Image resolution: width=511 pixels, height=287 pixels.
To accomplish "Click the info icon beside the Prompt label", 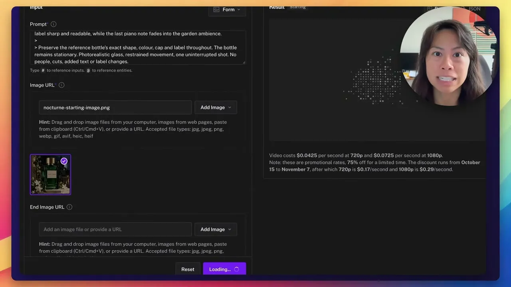I will (x=53, y=24).
